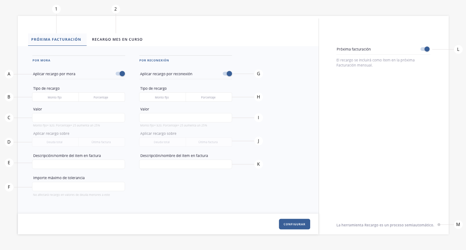Viewport: 466px width, 250px height.
Task: Choose Porcentaje under Por Reconexión
Action: (209, 97)
